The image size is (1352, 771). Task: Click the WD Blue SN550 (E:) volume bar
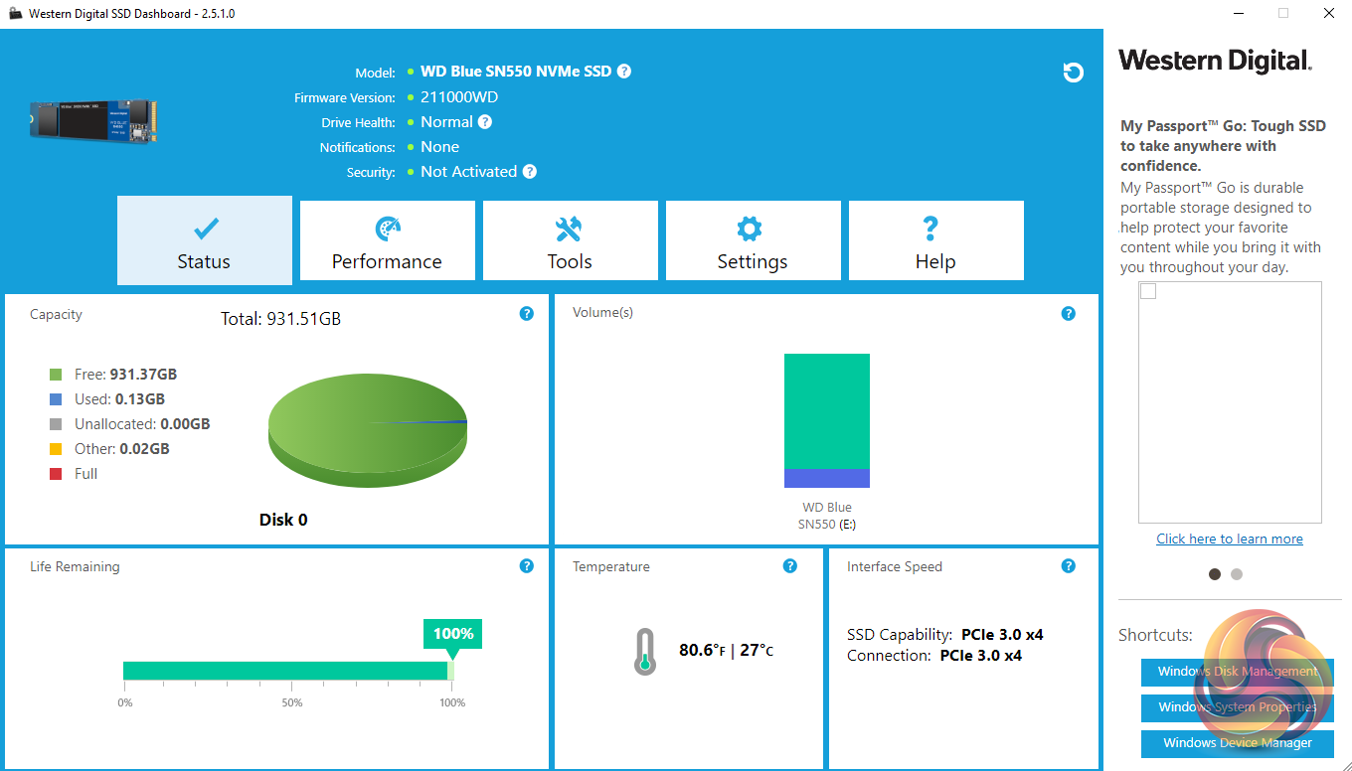click(827, 420)
